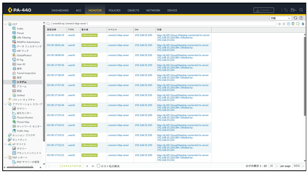The width and height of the screenshot is (307, 173).
Task: Click the sidebar vertical scrollbar
Action: [x=44, y=82]
